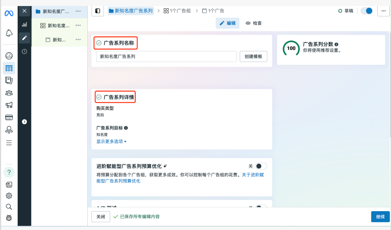Open the billing card icon

(x=9, y=117)
